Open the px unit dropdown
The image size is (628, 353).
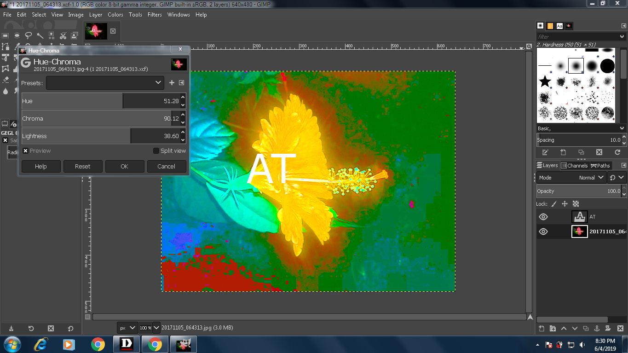tap(127, 328)
